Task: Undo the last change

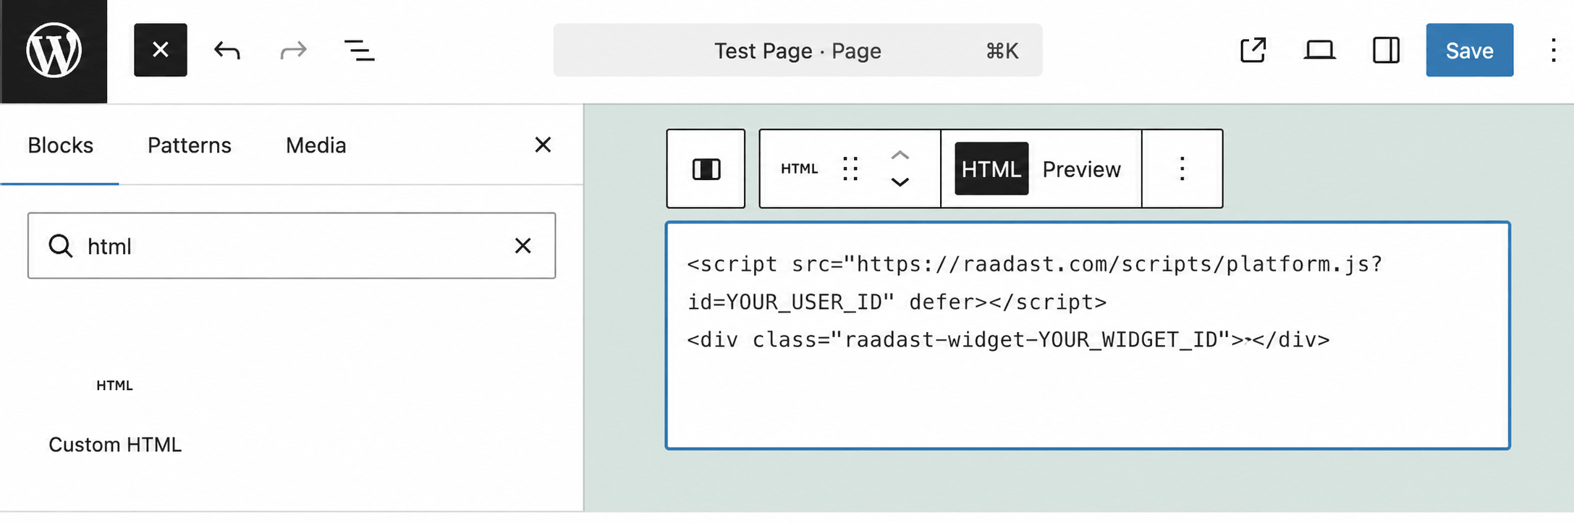Action: click(227, 50)
